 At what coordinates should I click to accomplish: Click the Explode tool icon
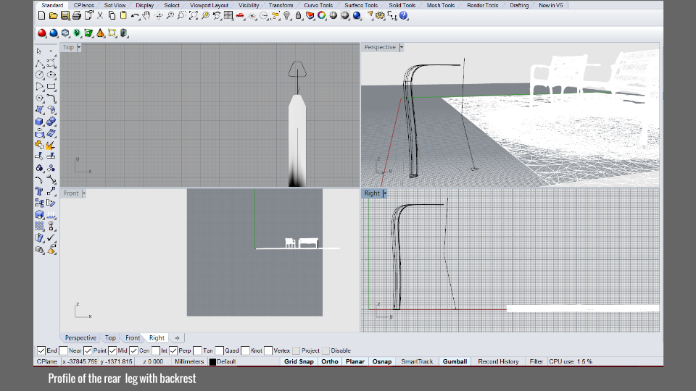click(x=51, y=145)
